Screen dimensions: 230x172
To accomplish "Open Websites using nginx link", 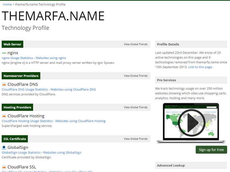I will pos(51,58).
